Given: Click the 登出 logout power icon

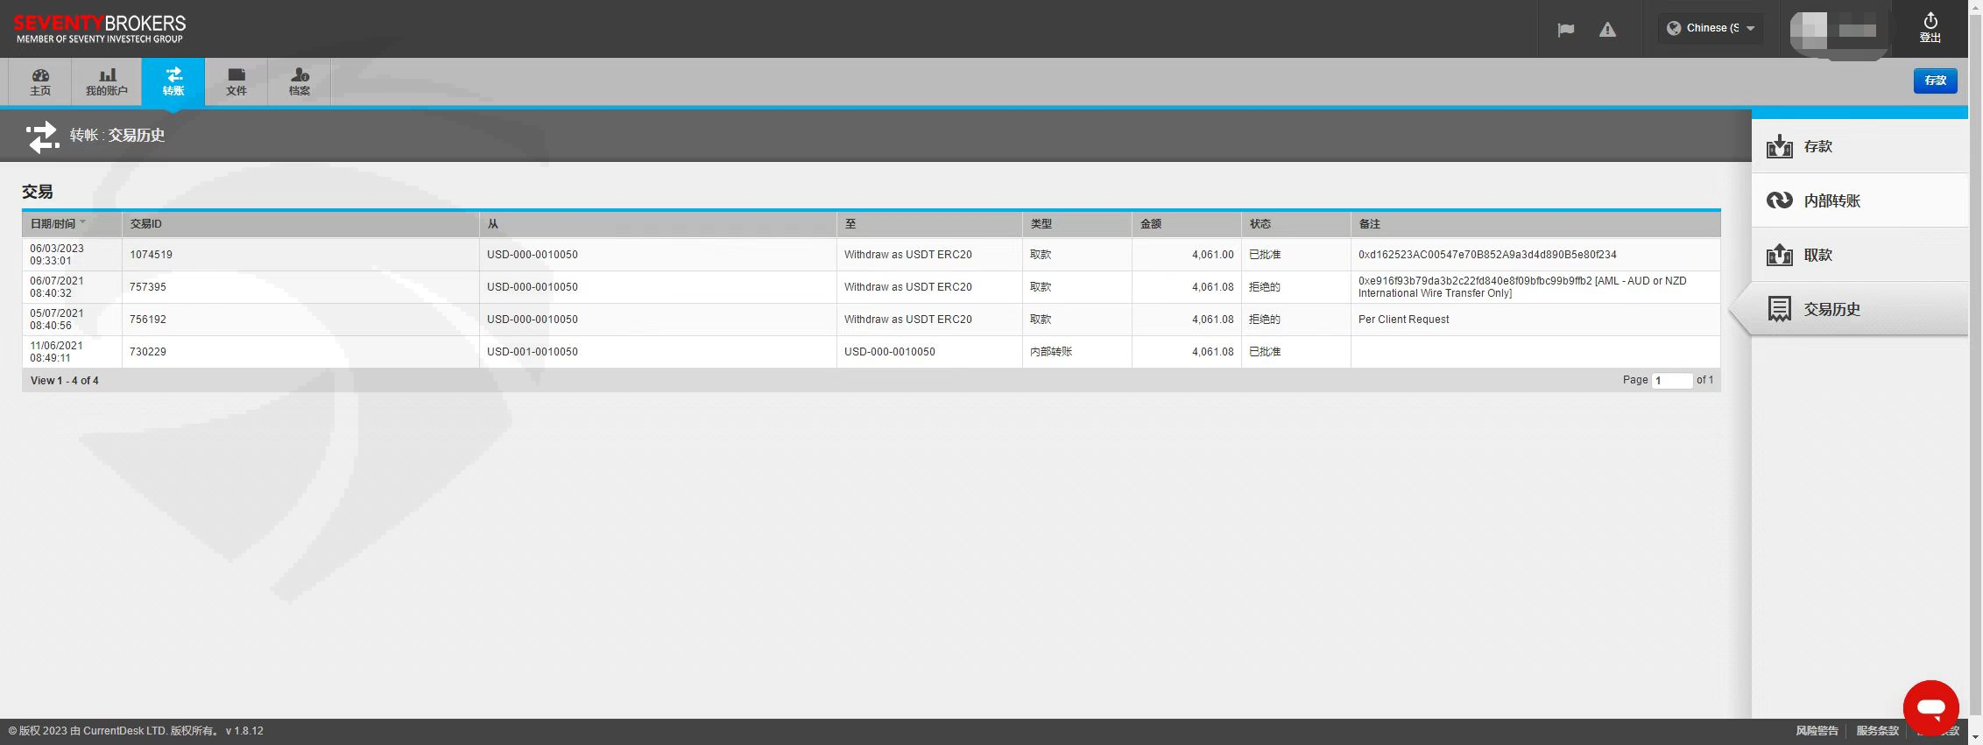Looking at the screenshot, I should (1930, 28).
